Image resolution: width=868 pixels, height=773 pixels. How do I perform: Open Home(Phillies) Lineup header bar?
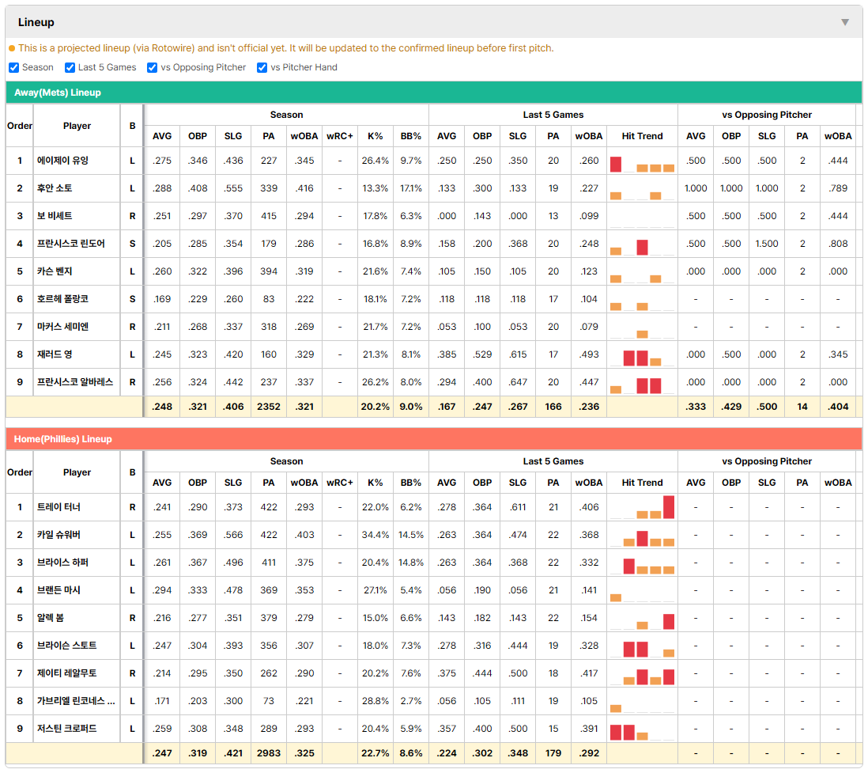433,439
